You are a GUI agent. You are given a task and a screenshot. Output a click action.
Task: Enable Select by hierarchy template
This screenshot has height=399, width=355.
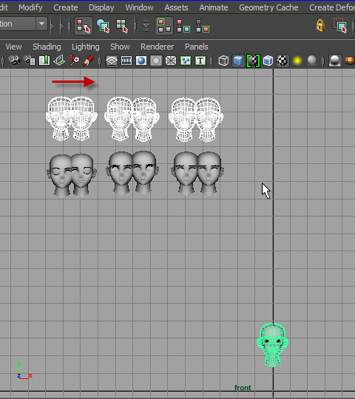pos(203,26)
